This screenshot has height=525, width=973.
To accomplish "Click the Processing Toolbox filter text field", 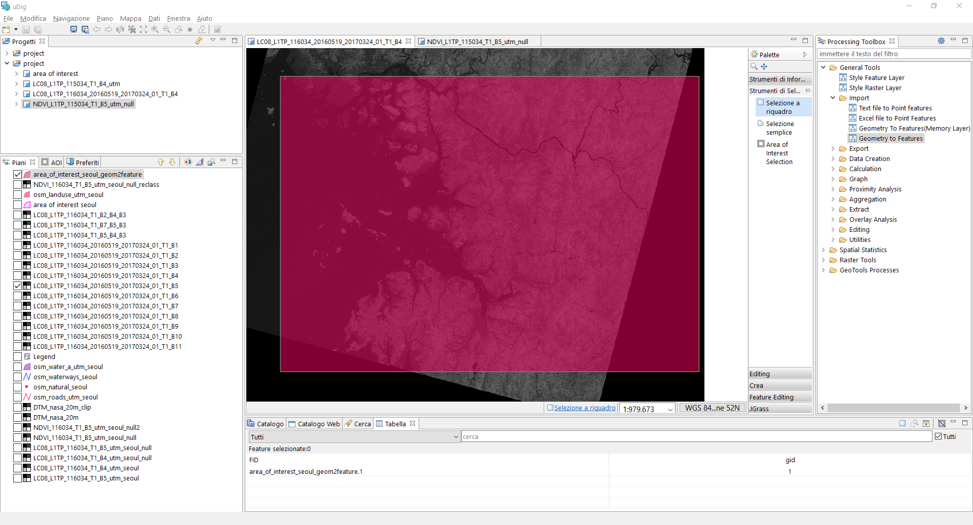I will [893, 54].
